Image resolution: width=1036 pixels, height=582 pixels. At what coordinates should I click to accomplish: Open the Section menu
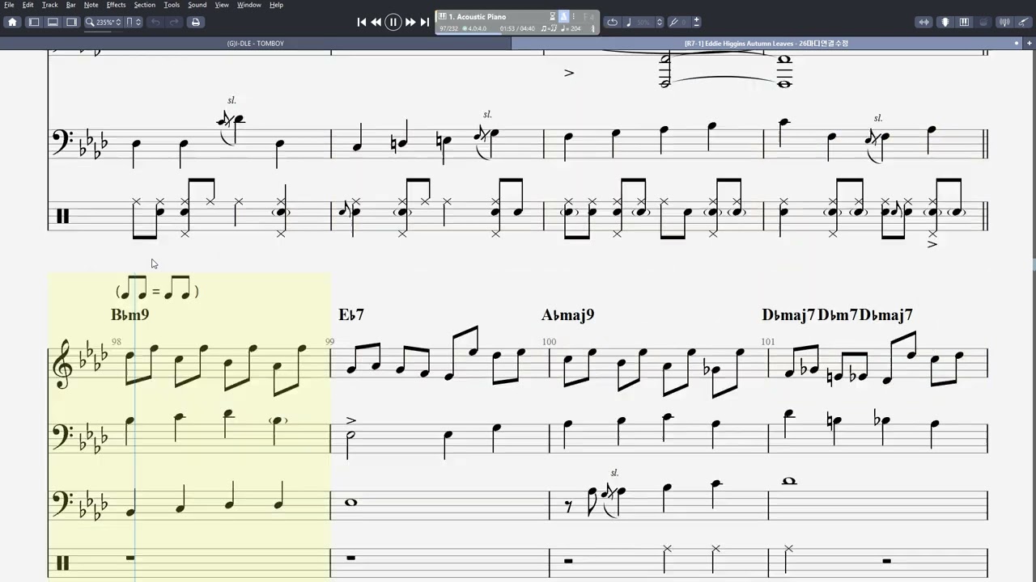(144, 5)
